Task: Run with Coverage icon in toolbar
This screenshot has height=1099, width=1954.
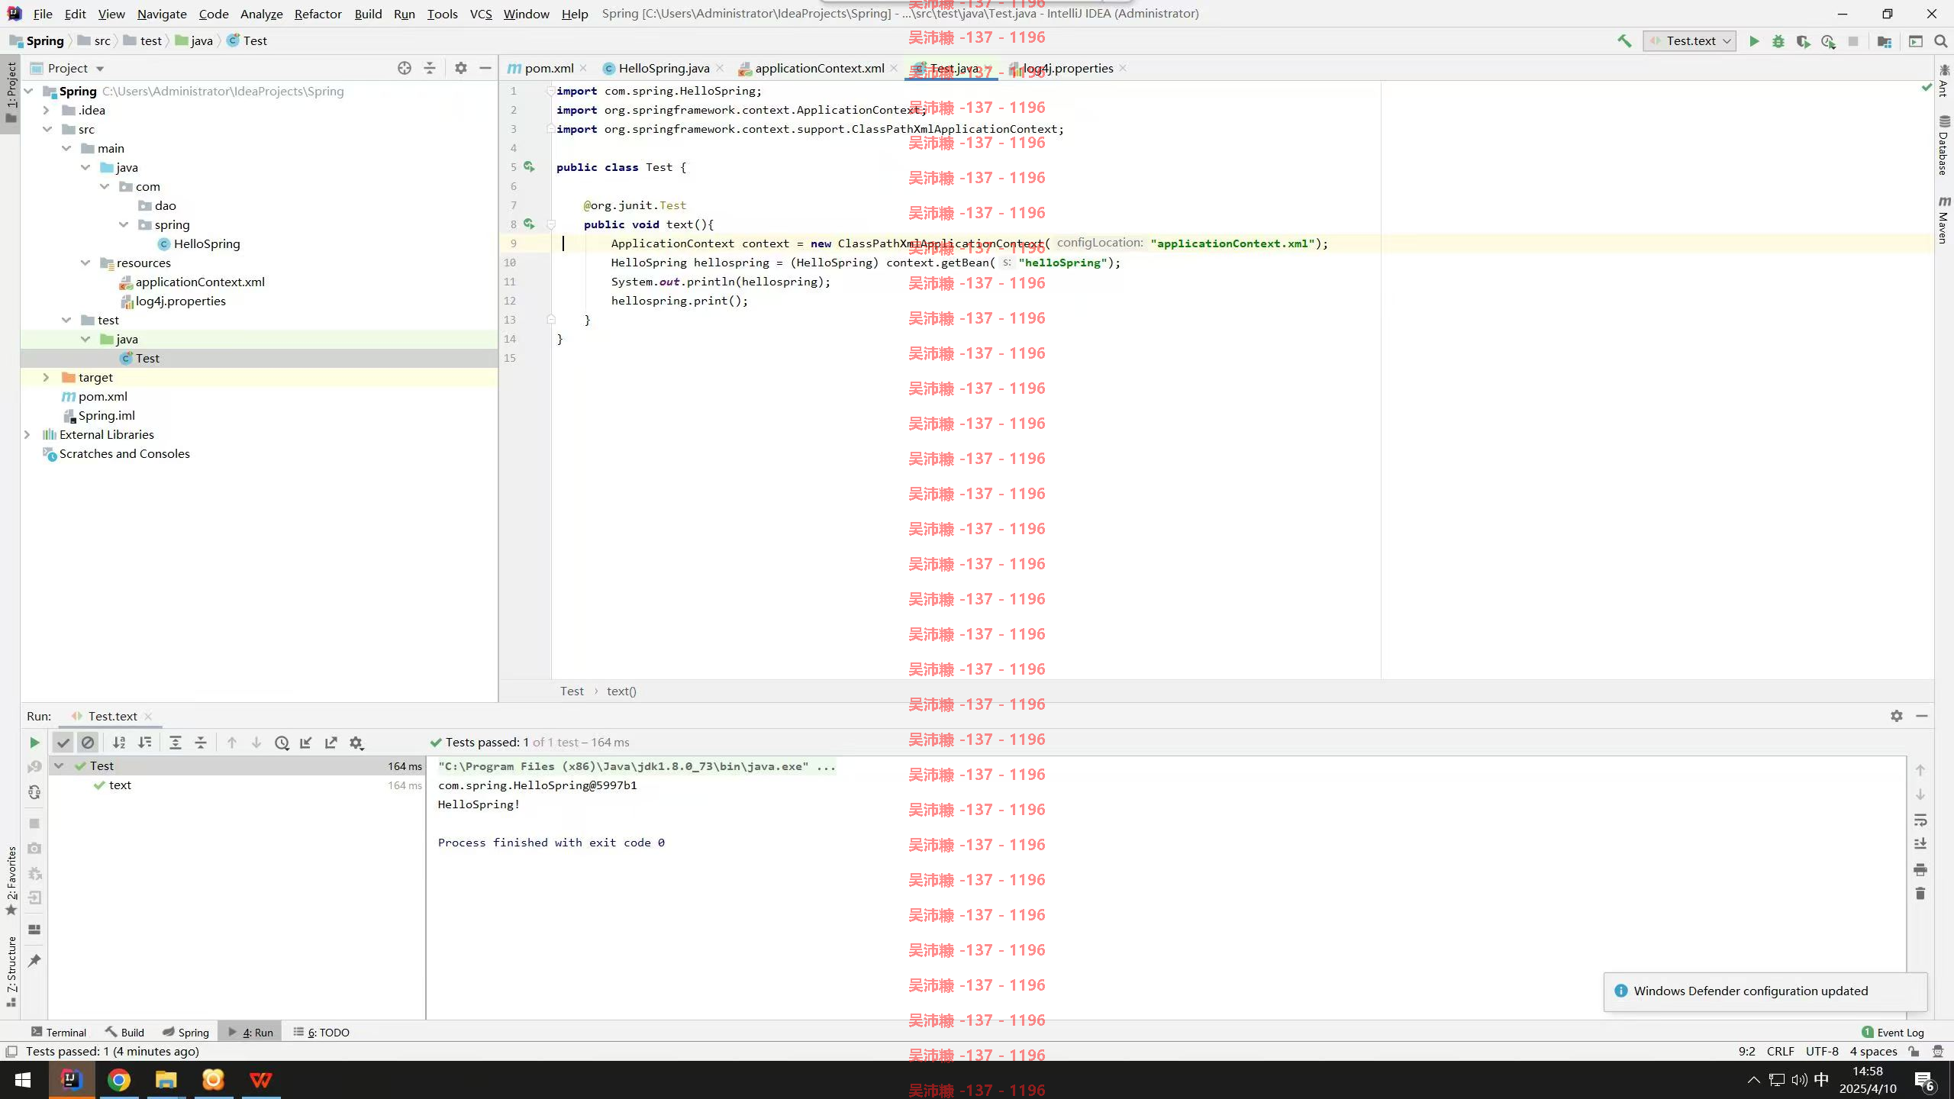Action: point(1803,41)
